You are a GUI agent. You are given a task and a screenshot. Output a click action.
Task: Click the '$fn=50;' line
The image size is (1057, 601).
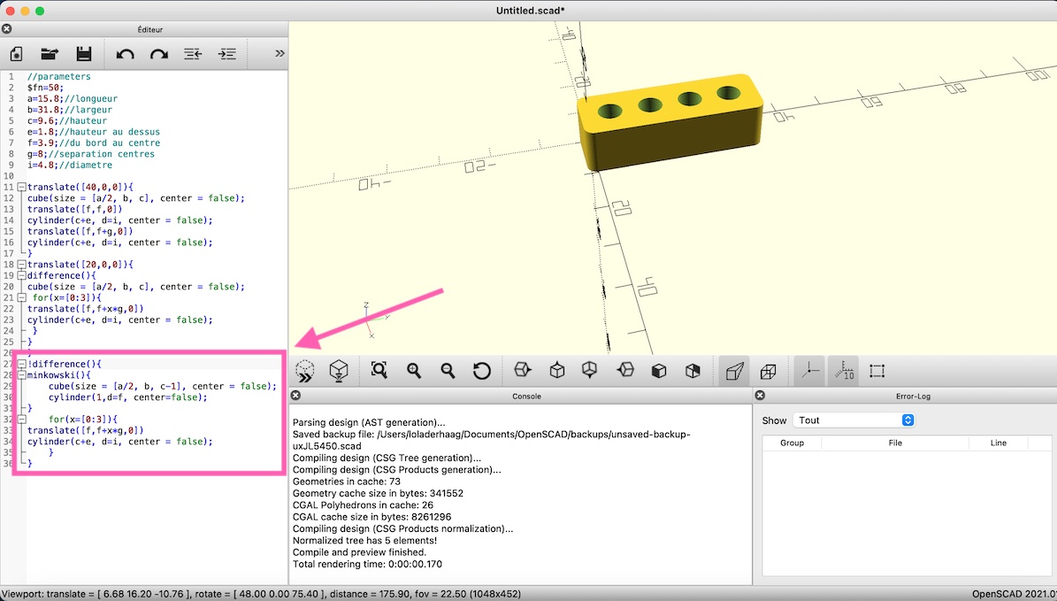point(45,88)
